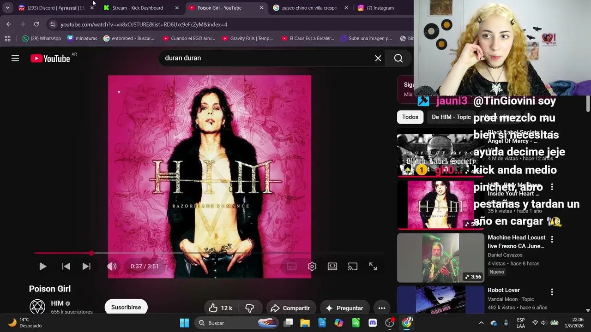Open the Chrome apps grid shortcut
591x332 pixels.
(x=7, y=38)
